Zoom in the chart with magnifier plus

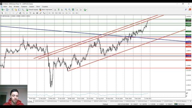click(x=66, y=10)
